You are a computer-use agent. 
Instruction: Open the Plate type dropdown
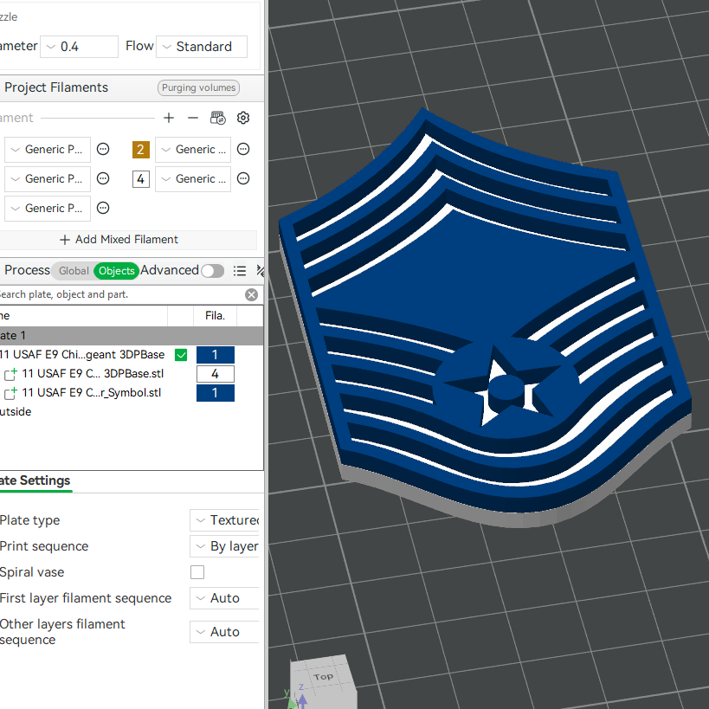pyautogui.click(x=225, y=520)
